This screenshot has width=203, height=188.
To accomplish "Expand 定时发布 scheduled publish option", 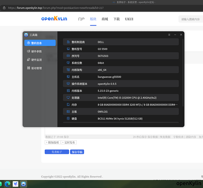I will (x=69, y=143).
